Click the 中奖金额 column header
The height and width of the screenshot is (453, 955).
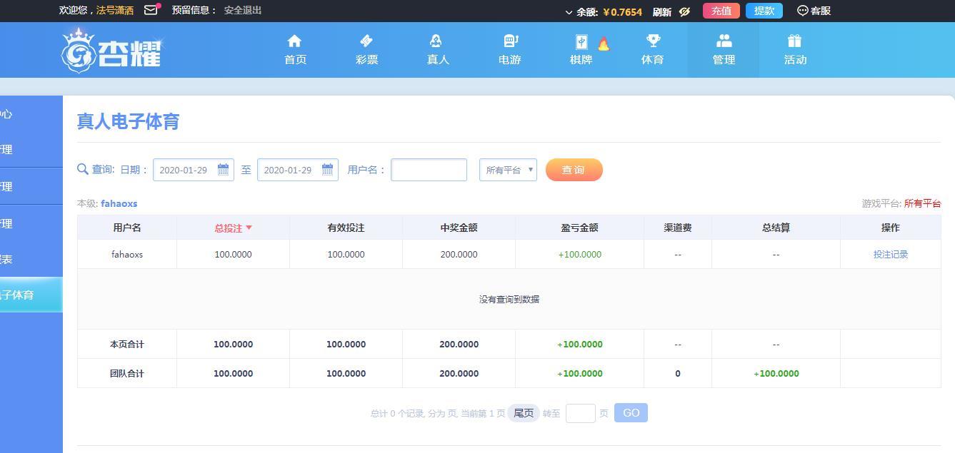(459, 228)
